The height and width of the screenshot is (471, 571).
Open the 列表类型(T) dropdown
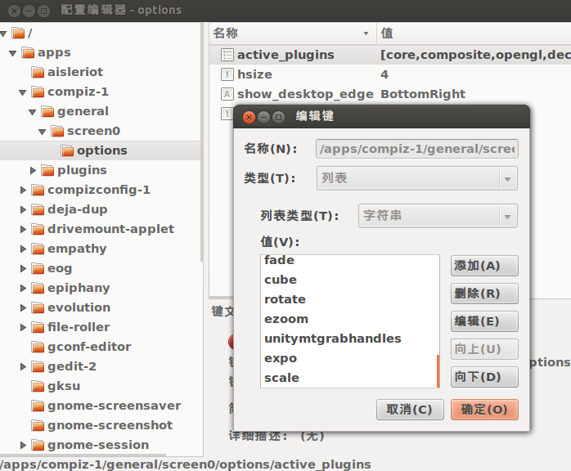pyautogui.click(x=438, y=216)
